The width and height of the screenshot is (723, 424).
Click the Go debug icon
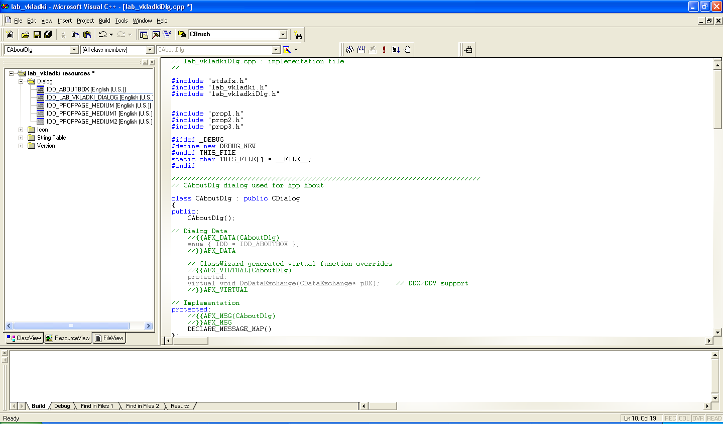point(396,50)
